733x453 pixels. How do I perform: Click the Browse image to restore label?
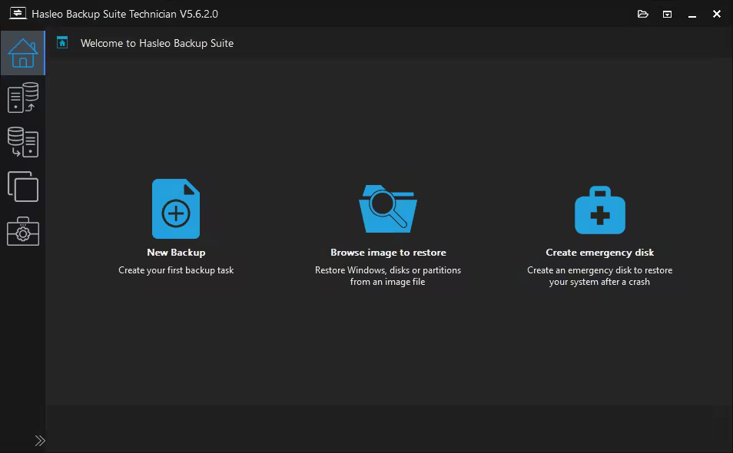(x=387, y=252)
